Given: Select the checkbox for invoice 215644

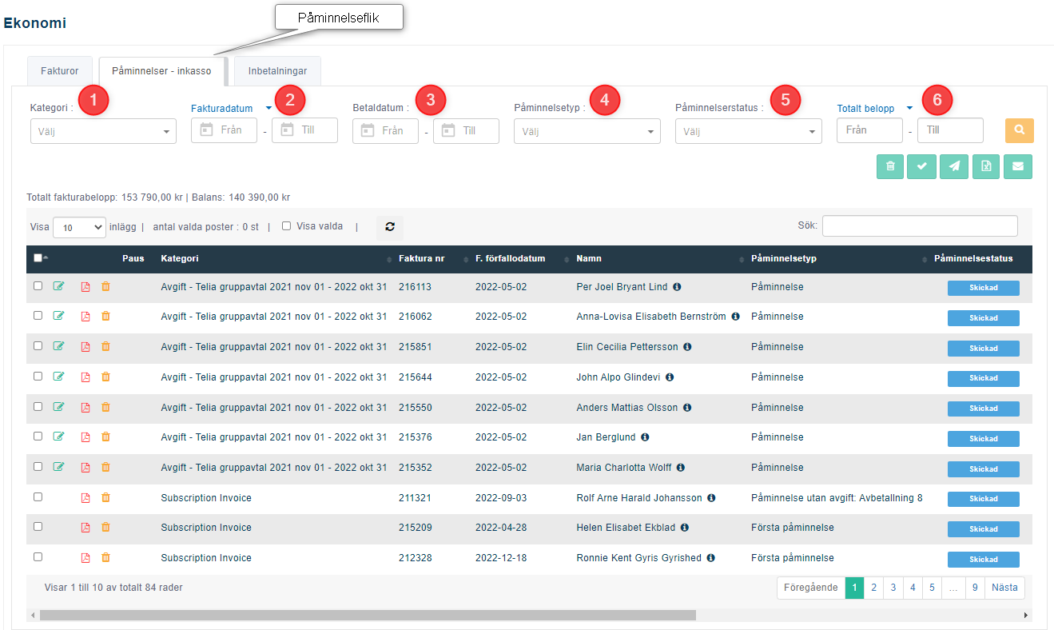Looking at the screenshot, I should (x=38, y=376).
